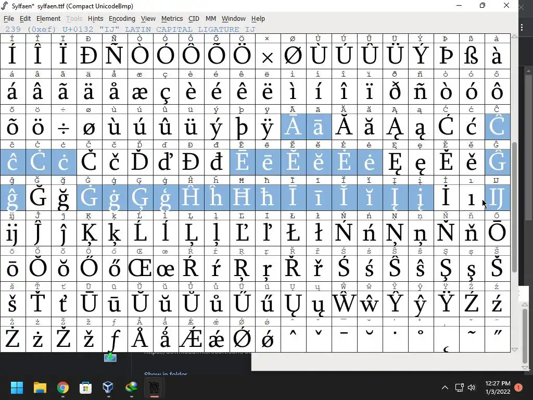533x400 pixels.
Task: Select the capital Eth Ð glyph cell
Action: point(90,55)
